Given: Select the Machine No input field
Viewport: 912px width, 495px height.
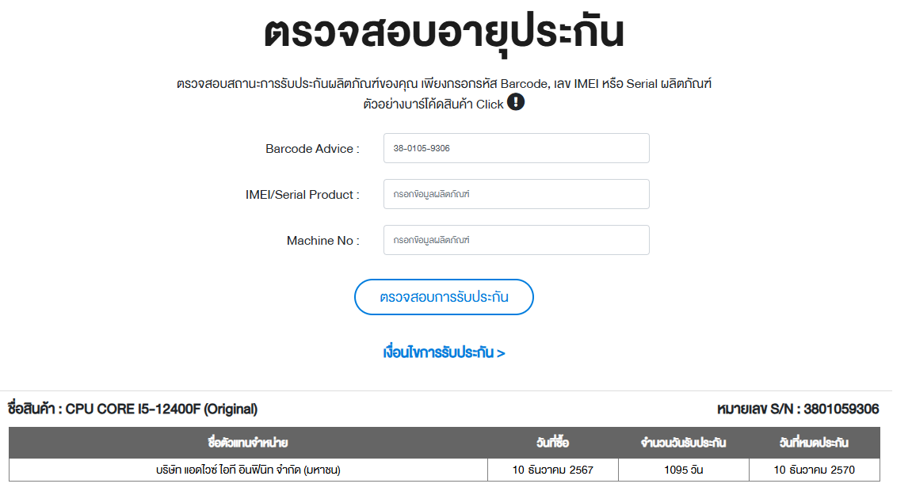Looking at the screenshot, I should tap(516, 240).
